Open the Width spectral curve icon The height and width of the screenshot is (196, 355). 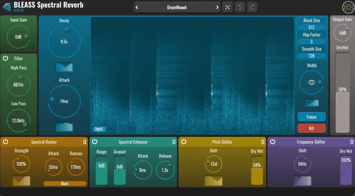312,103
